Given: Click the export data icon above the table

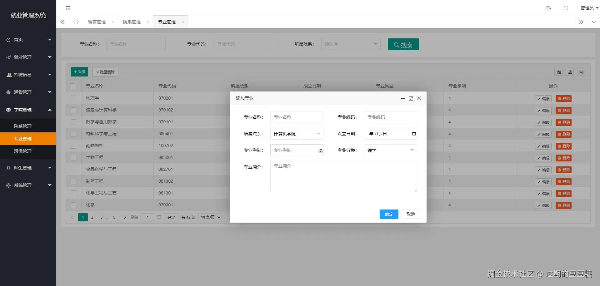Looking at the screenshot, I should point(570,72).
